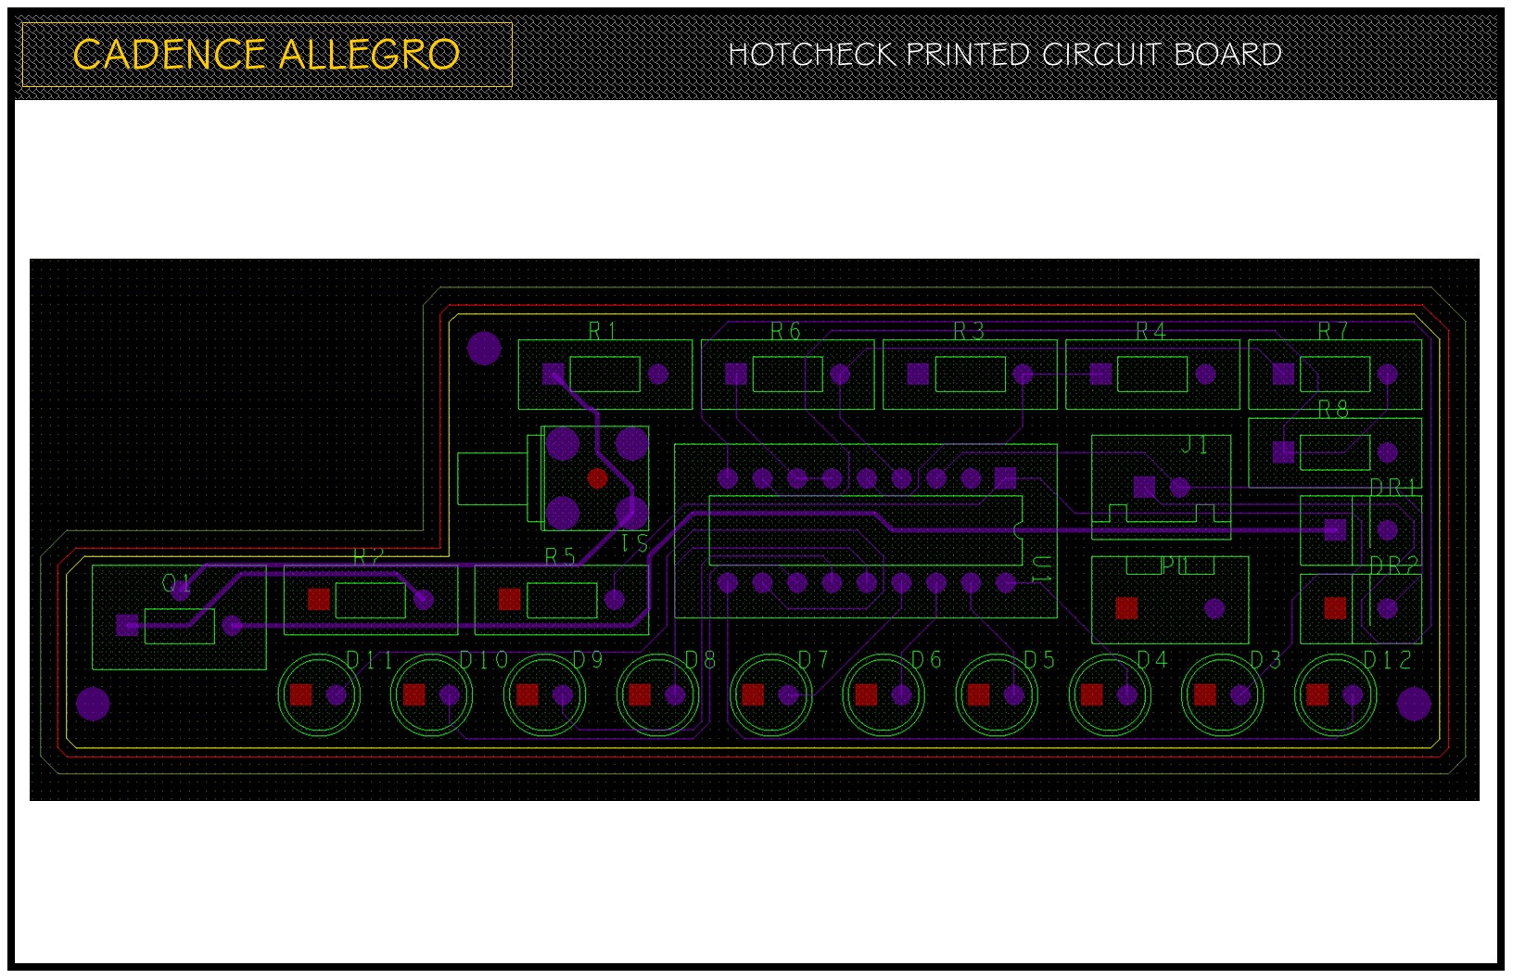Click the D7 LED reference label
The width and height of the screenshot is (1513, 979).
tap(813, 660)
